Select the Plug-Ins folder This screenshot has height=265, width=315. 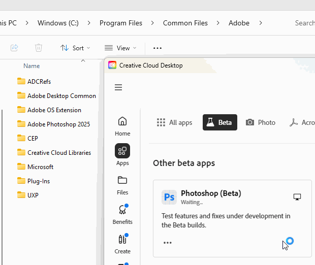(x=34, y=181)
